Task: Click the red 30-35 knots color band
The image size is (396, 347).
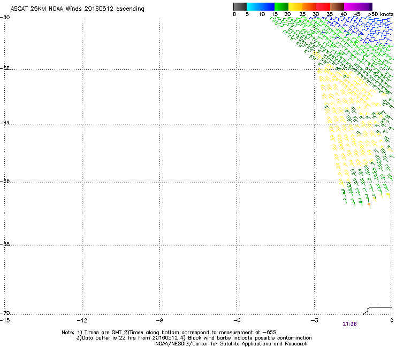Action: 323,6
